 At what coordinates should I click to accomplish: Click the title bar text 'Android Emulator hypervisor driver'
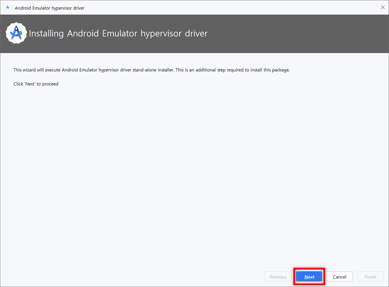tap(50, 8)
